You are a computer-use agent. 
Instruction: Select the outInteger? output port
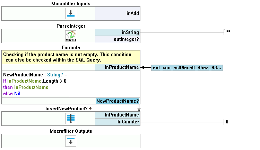point(118,39)
